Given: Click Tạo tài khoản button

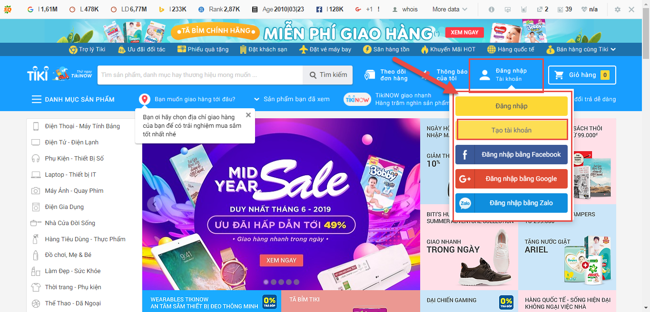Looking at the screenshot, I should 512,130.
